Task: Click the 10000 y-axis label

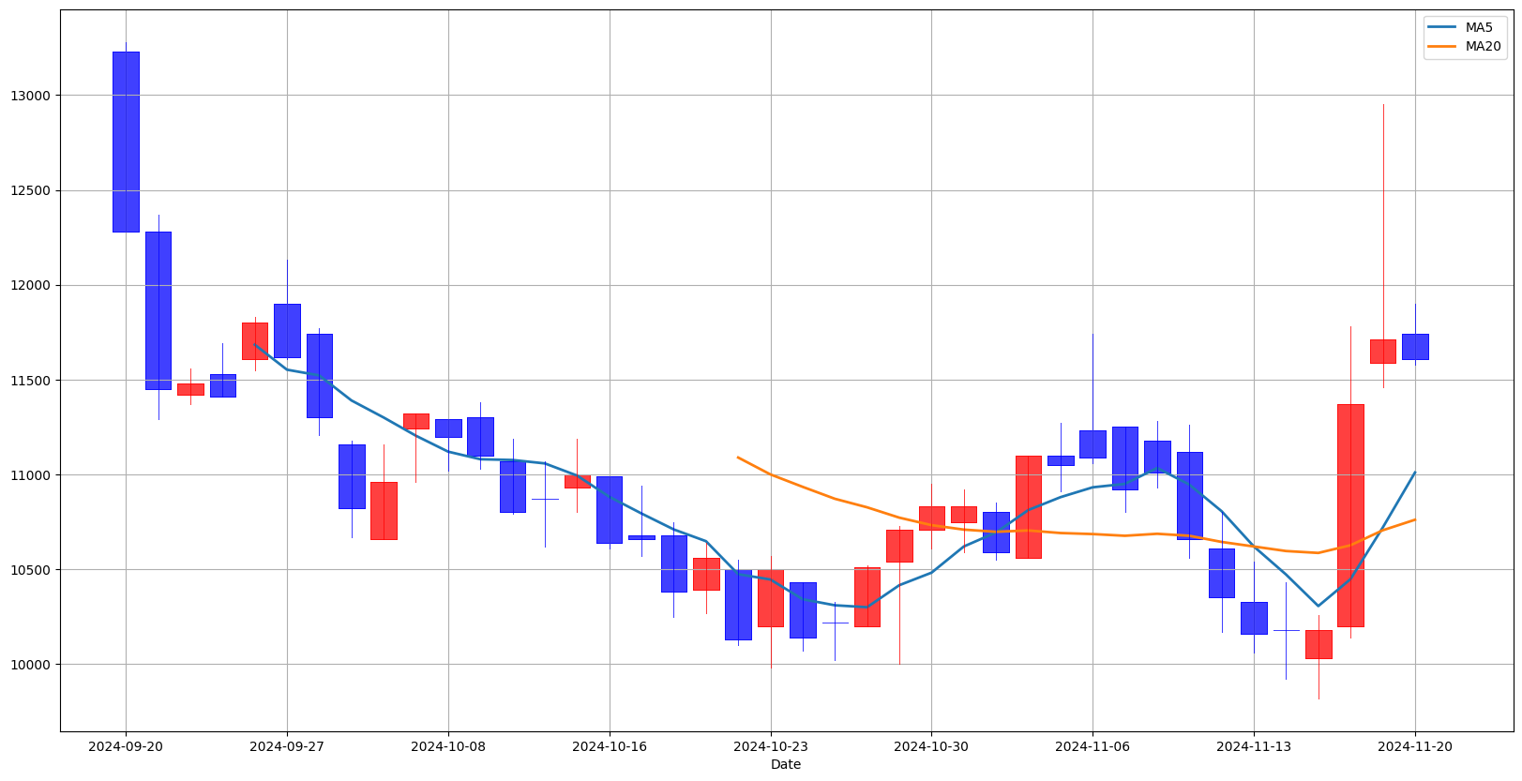Action: pos(34,665)
